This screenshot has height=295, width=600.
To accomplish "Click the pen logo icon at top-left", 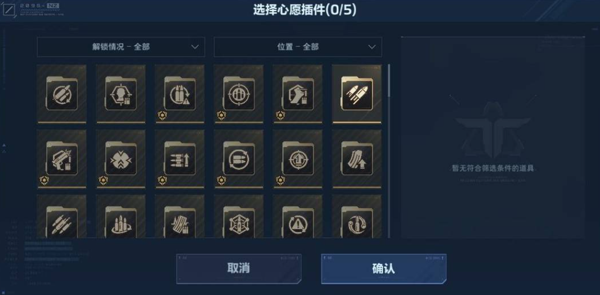I will click(x=8, y=9).
